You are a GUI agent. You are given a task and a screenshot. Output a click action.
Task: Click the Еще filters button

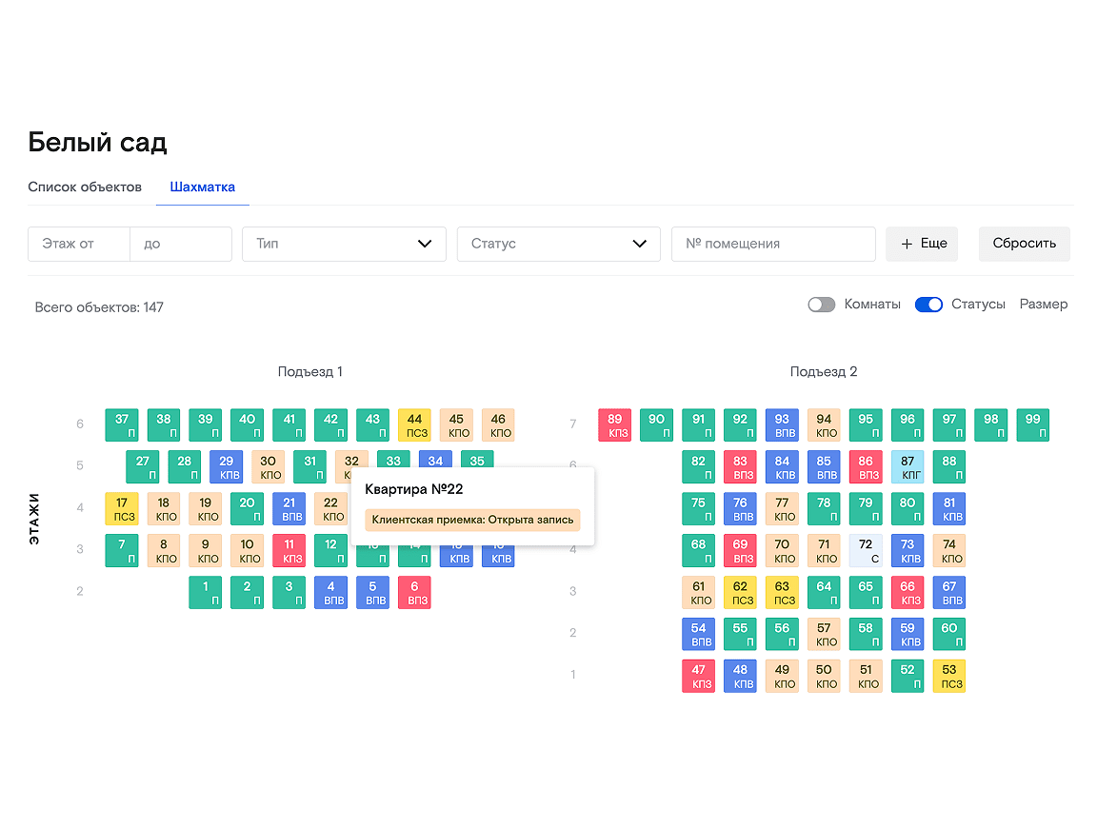pyautogui.click(x=922, y=244)
